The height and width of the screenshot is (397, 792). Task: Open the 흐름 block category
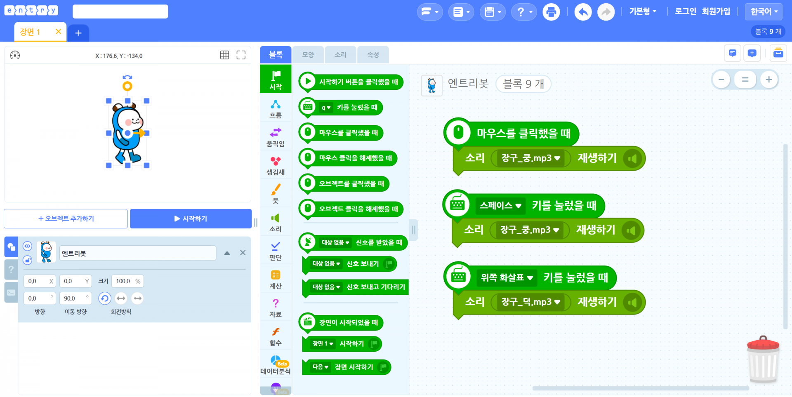pyautogui.click(x=276, y=109)
